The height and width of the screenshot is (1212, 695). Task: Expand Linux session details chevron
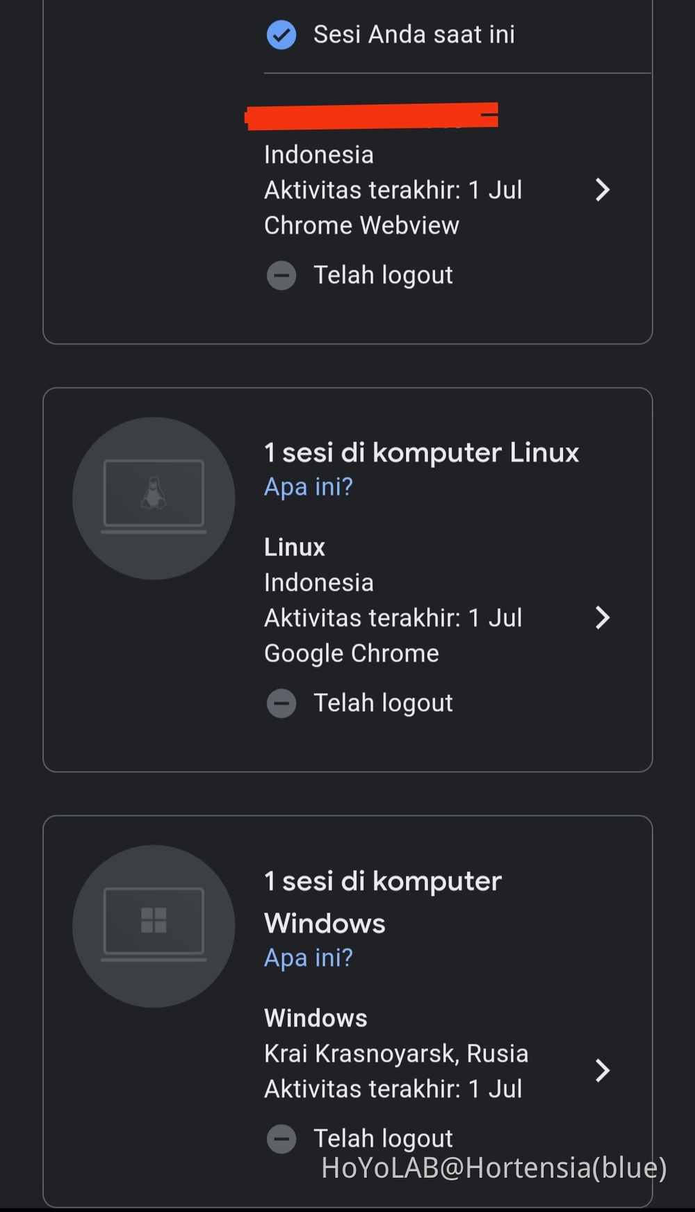coord(603,618)
